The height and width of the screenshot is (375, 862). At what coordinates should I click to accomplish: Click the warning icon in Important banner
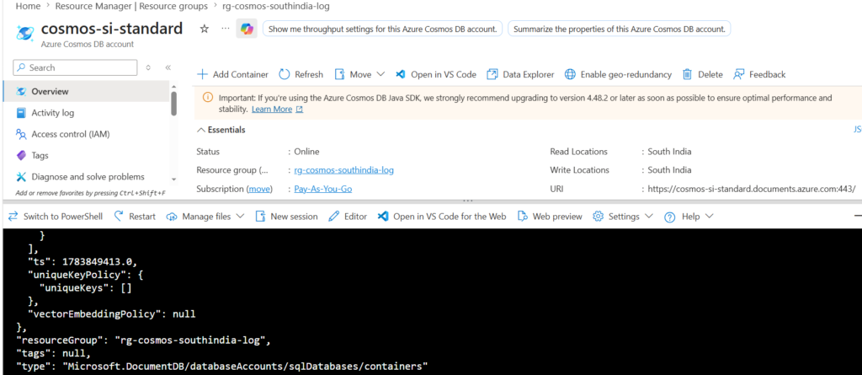tap(208, 98)
